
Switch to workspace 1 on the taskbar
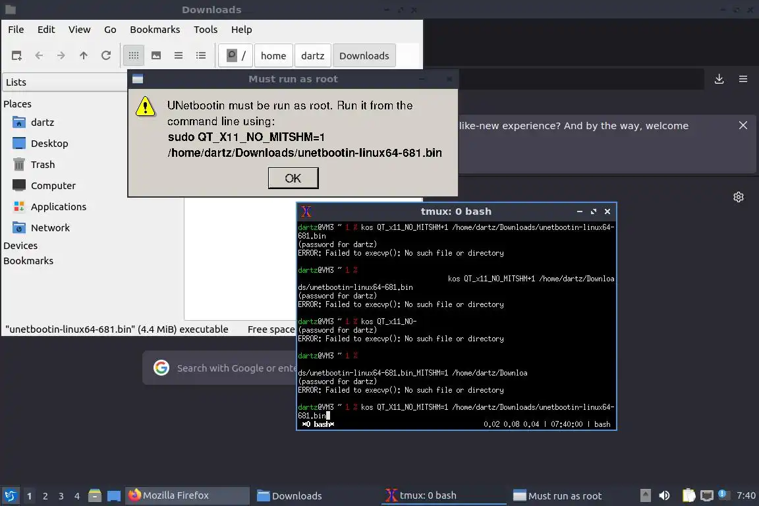[29, 496]
